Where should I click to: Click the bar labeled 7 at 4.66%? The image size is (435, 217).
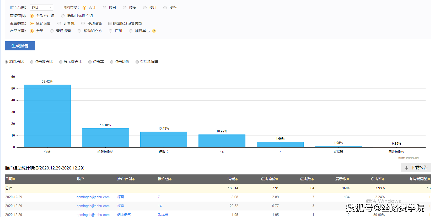point(280,145)
